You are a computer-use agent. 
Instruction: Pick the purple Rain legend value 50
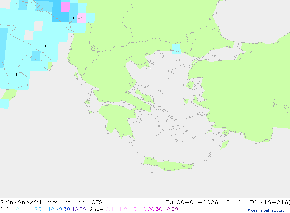(82, 209)
